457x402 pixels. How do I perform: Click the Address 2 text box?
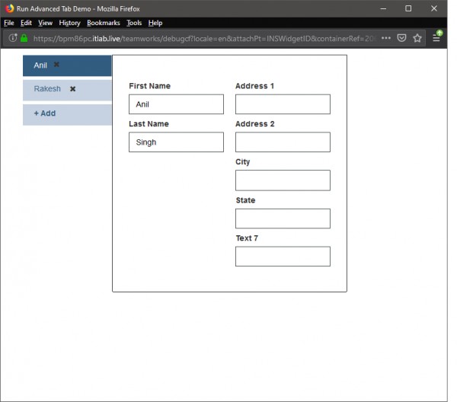[x=283, y=142]
